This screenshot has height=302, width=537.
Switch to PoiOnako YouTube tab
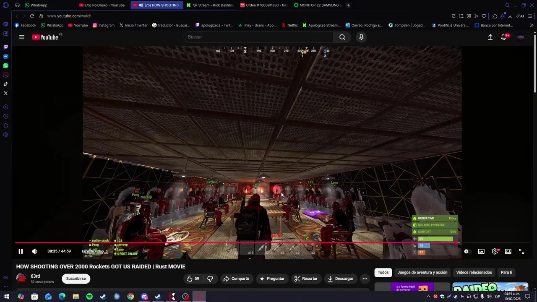pos(104,5)
